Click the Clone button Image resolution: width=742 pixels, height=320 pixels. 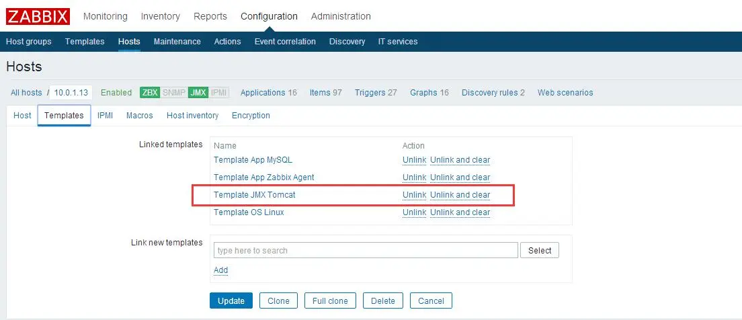pos(278,301)
